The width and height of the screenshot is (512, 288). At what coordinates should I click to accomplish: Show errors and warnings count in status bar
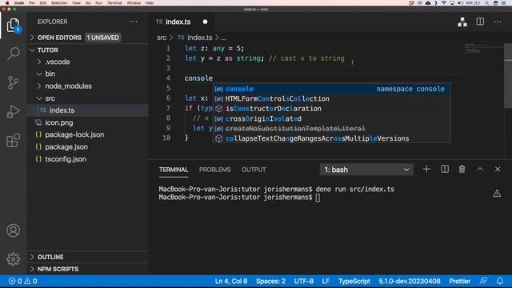click(23, 281)
